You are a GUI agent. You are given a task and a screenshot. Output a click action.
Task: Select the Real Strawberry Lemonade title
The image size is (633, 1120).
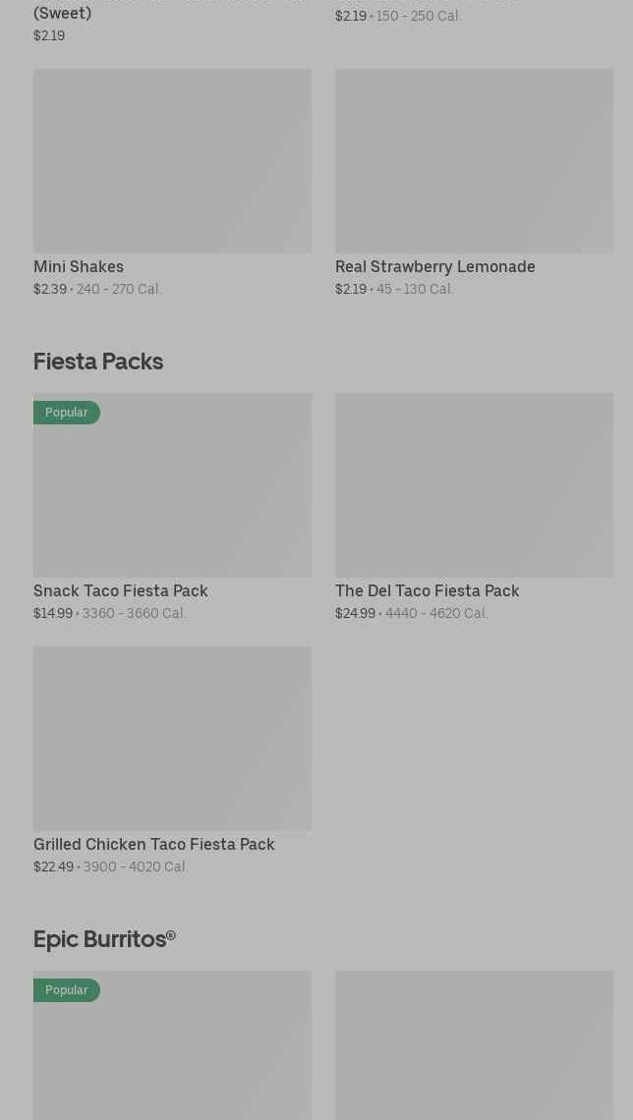(434, 266)
